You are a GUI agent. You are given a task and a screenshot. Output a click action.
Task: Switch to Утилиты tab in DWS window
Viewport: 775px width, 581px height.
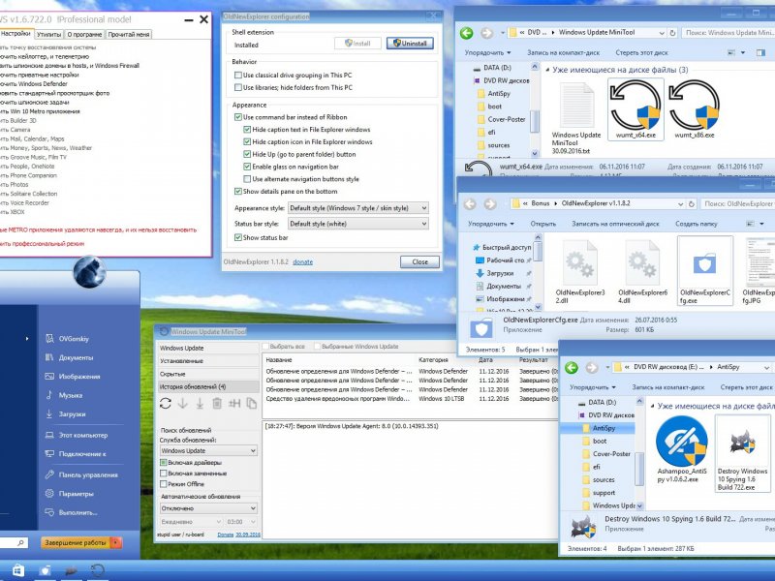(x=49, y=35)
